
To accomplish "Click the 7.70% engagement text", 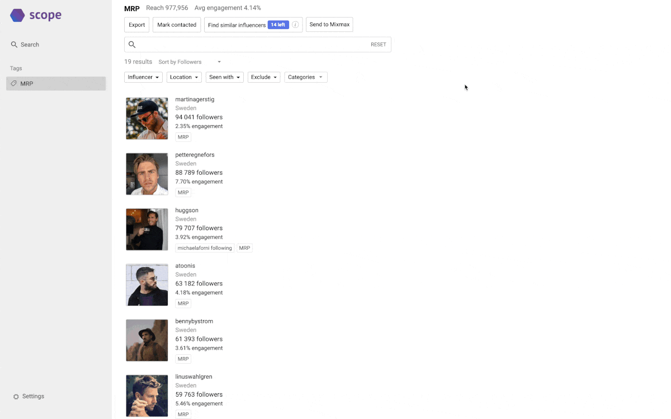I will [199, 182].
